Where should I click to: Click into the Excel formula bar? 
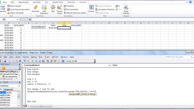(x=112, y=19)
